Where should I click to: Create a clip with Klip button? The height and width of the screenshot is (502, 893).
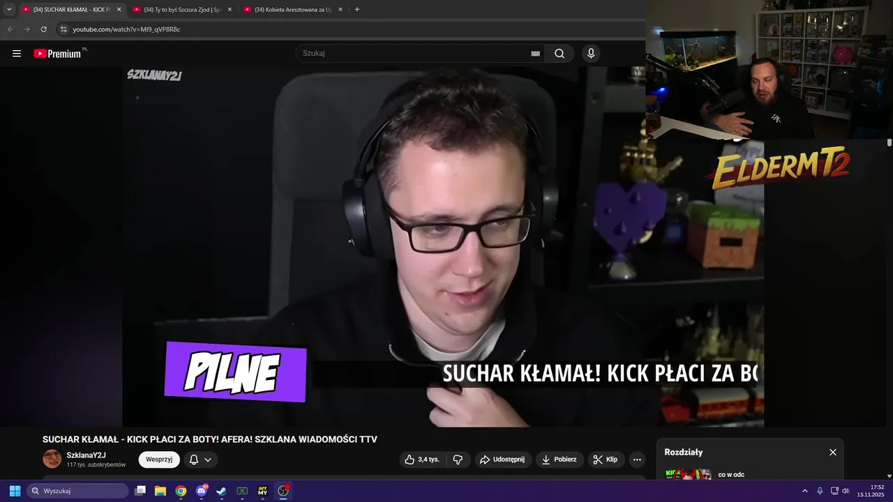[606, 459]
